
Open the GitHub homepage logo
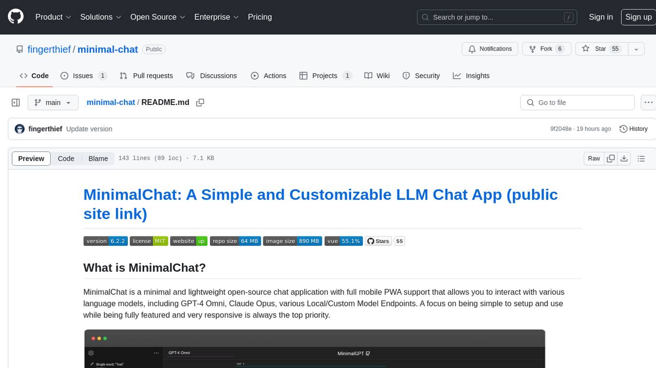point(15,17)
